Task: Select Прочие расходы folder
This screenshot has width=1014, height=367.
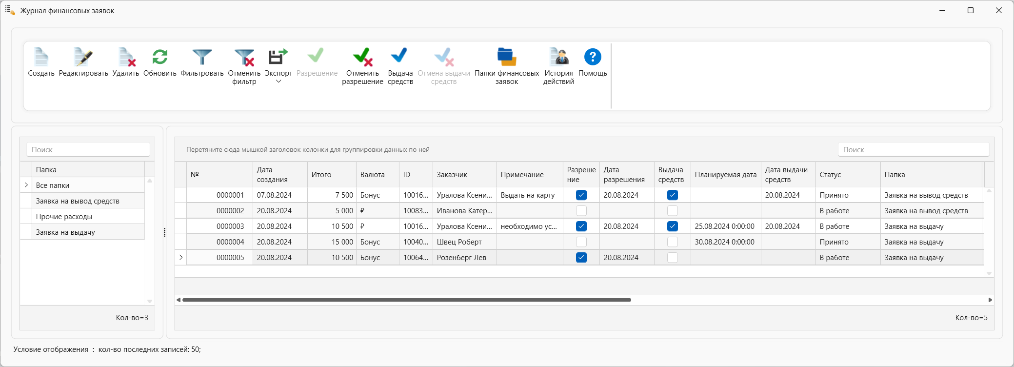Action: click(x=64, y=217)
